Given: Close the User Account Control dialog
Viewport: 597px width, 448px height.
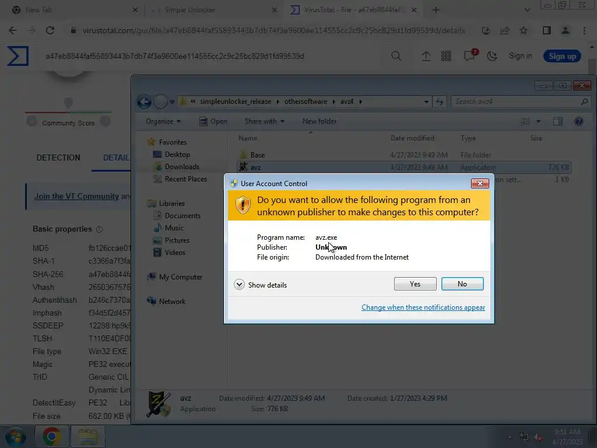Looking at the screenshot, I should pyautogui.click(x=480, y=183).
